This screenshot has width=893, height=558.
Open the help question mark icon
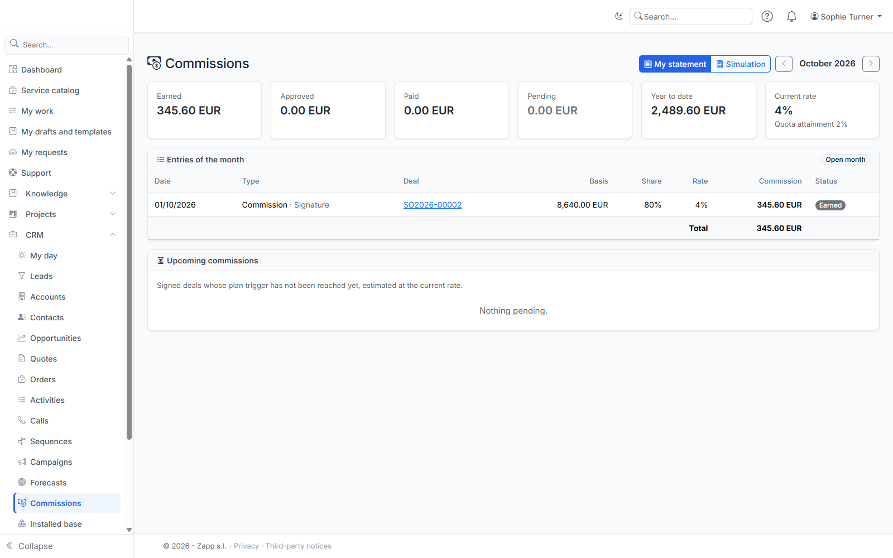[767, 16]
